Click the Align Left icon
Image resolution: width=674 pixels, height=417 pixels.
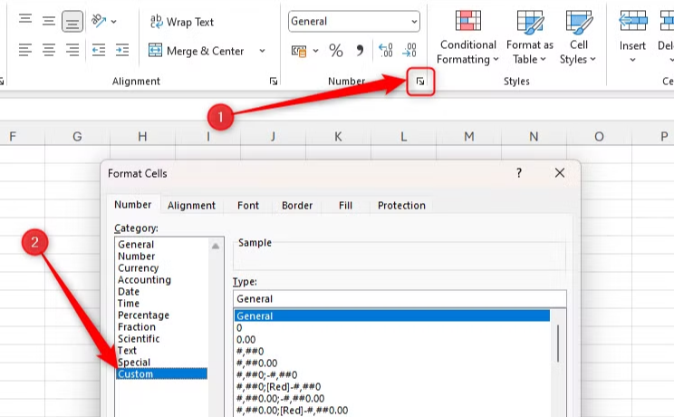point(25,51)
